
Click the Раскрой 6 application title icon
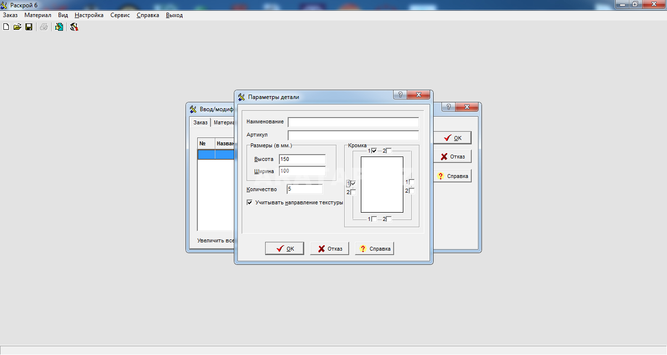coord(5,4)
